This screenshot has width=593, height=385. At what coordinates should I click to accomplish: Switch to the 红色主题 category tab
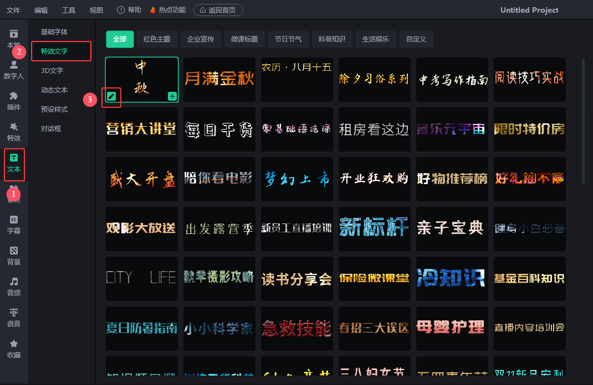(x=157, y=39)
